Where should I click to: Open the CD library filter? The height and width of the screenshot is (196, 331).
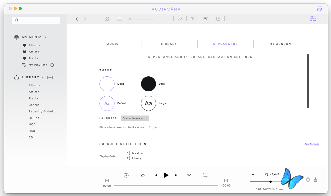tap(31, 137)
